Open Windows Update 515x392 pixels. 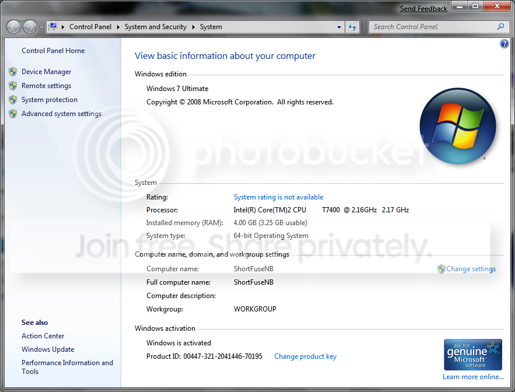(x=48, y=349)
